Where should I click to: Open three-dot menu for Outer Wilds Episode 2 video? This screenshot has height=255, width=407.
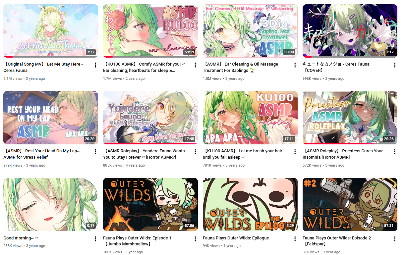pos(395,239)
